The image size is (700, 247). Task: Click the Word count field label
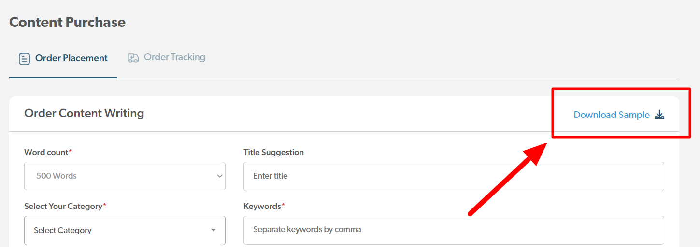[x=46, y=152]
